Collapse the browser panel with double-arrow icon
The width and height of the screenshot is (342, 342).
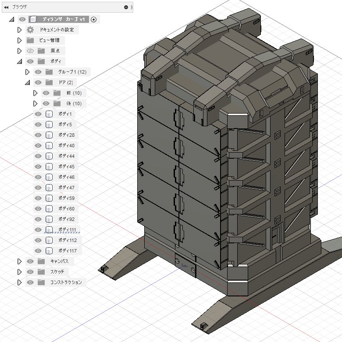6,7
